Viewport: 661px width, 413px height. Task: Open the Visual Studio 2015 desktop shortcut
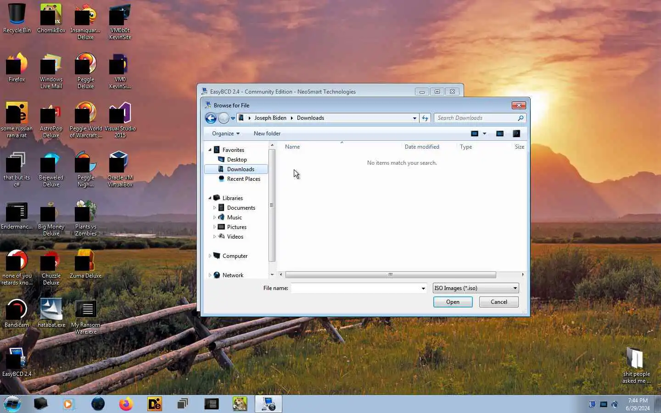120,120
